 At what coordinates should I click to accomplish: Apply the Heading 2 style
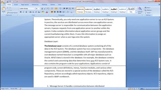[x=105, y=10]
